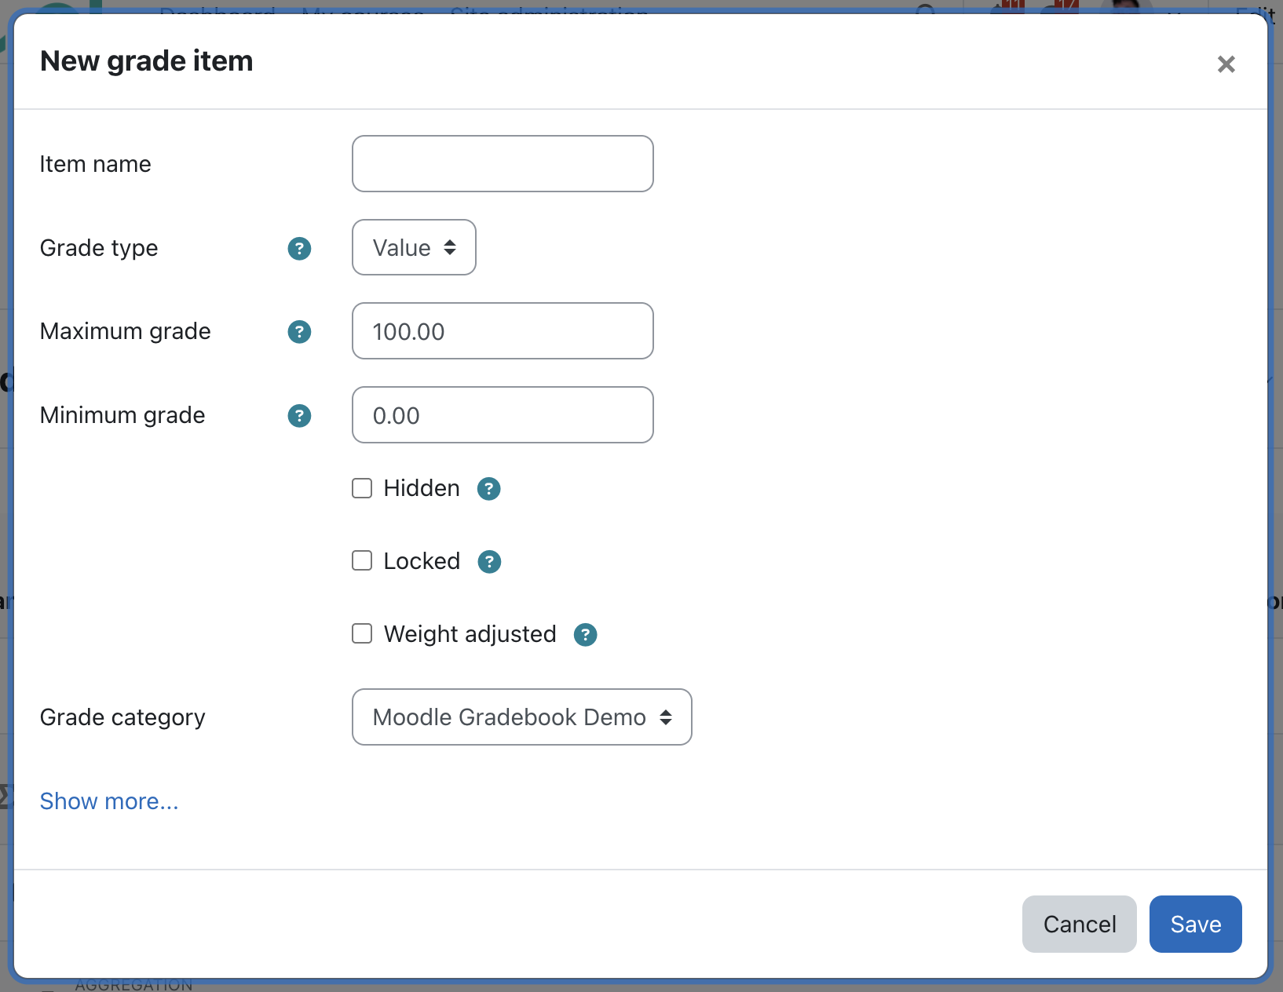
Task: Enable the Hidden checkbox
Action: (x=362, y=488)
